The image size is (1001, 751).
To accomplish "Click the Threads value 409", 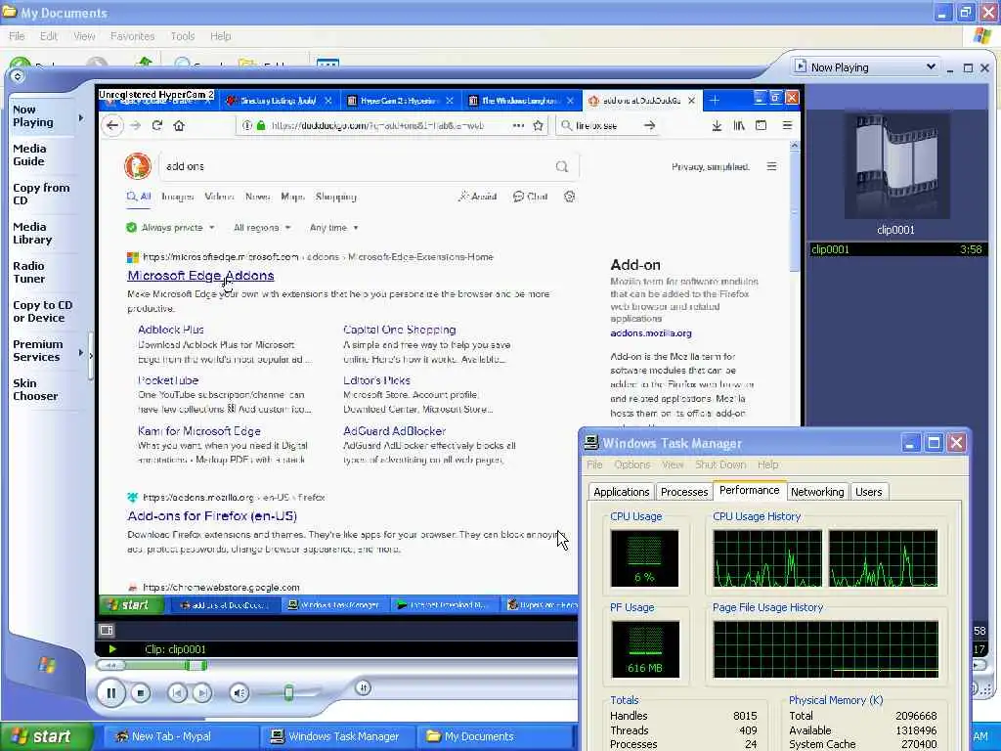I will (x=748, y=729).
